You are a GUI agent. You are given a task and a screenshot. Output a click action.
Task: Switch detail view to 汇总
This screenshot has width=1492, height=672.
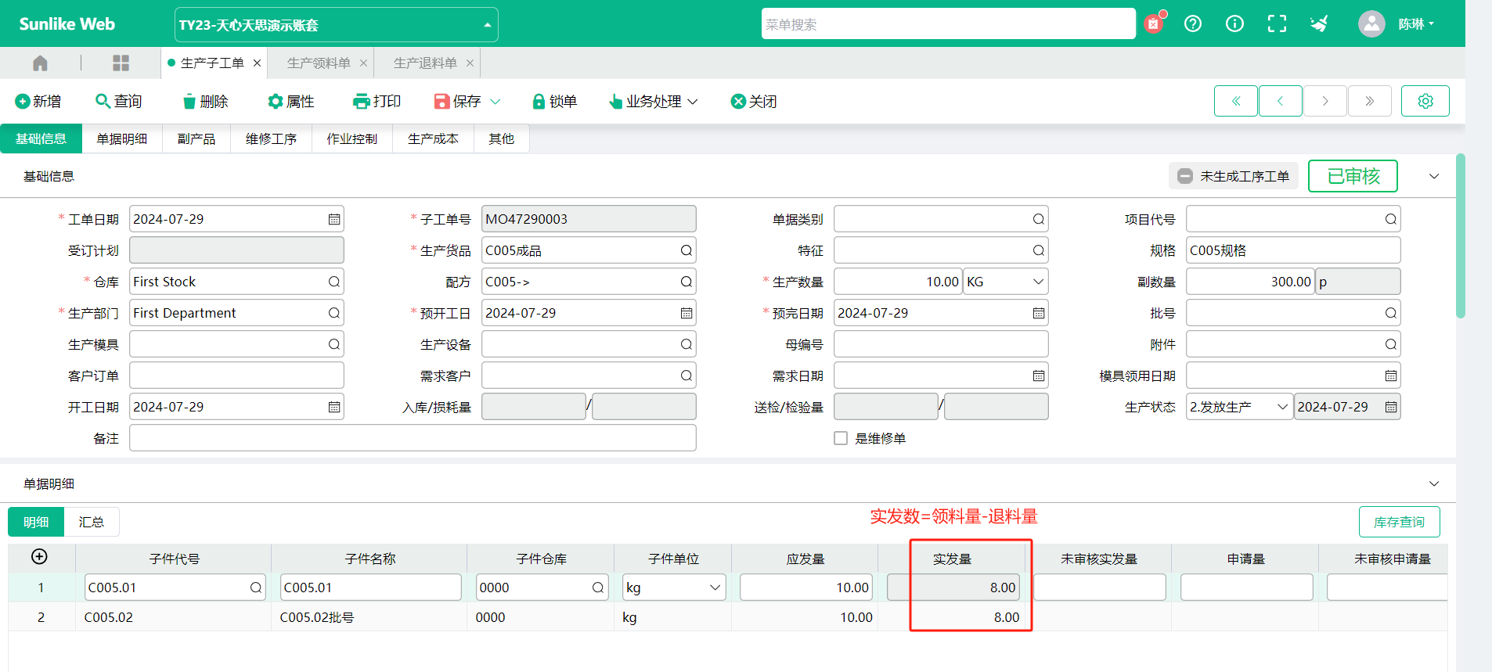click(x=92, y=522)
